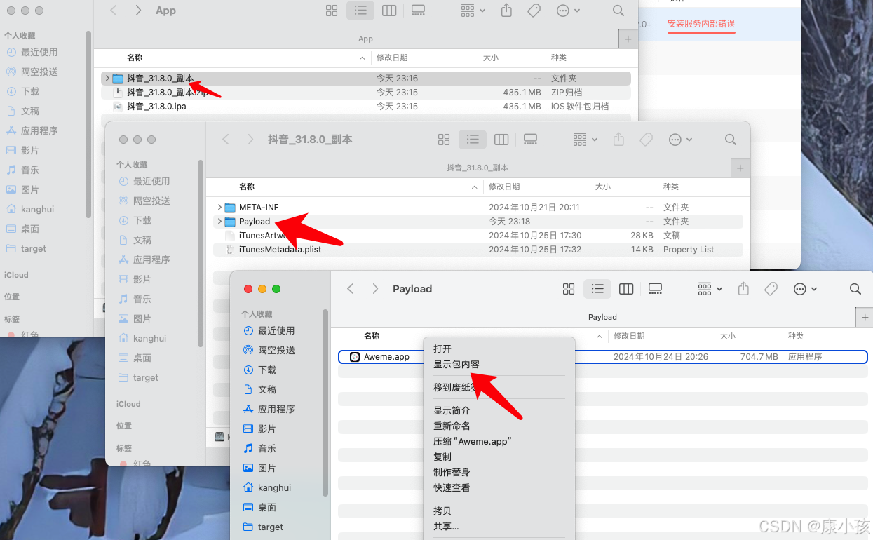Expand Payload folder in 抖音_31.8.0_副本 window

tap(219, 222)
